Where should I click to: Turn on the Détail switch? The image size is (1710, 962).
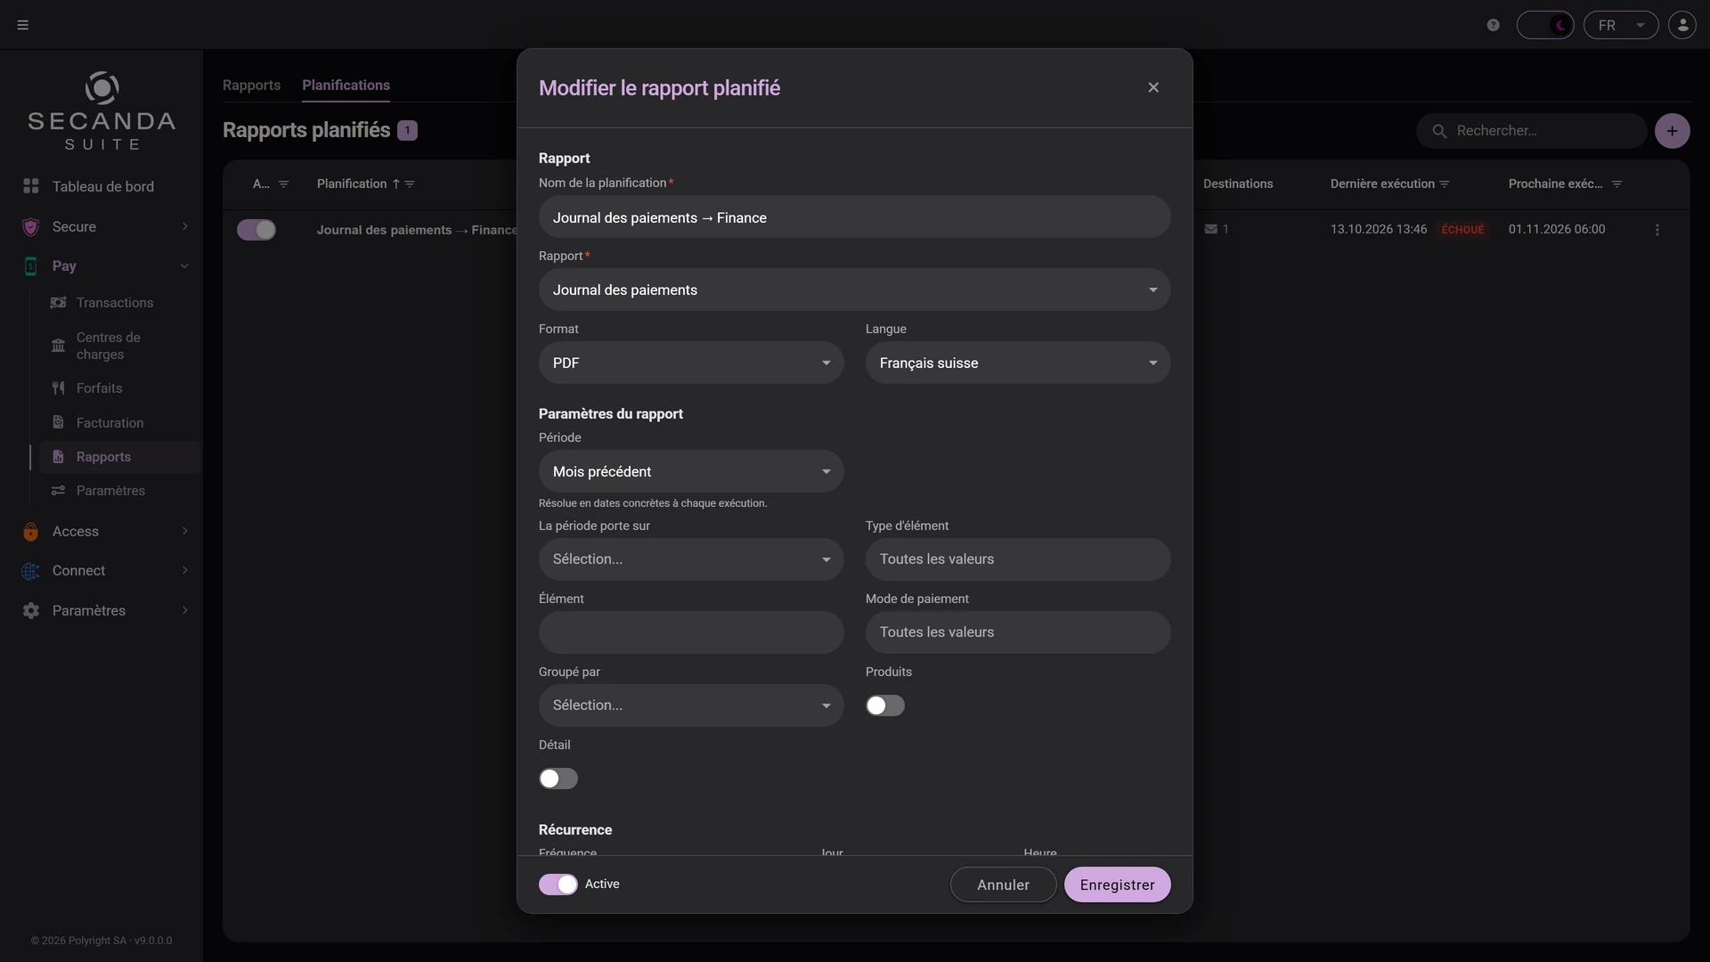pyautogui.click(x=558, y=779)
